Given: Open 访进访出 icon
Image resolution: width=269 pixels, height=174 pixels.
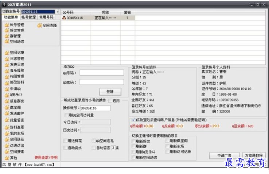Looking at the screenshot, I should point(7,146).
